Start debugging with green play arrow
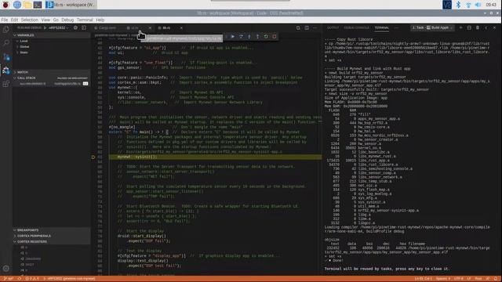 click(x=45, y=28)
